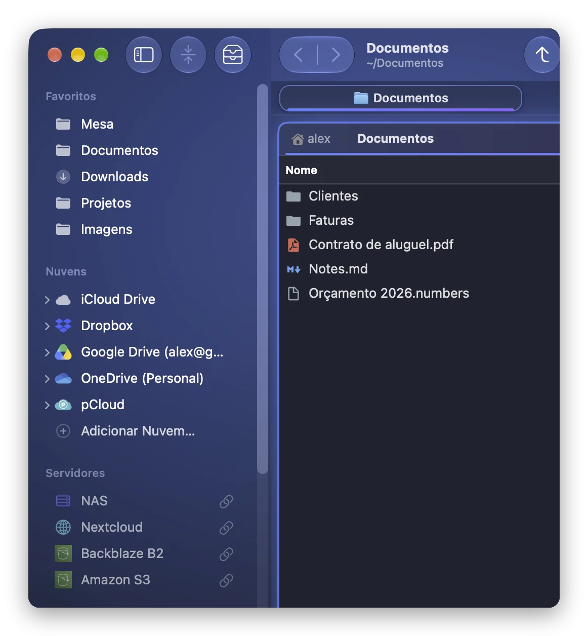Click the home icon in breadcrumb
This screenshot has height=636, width=588.
[298, 139]
